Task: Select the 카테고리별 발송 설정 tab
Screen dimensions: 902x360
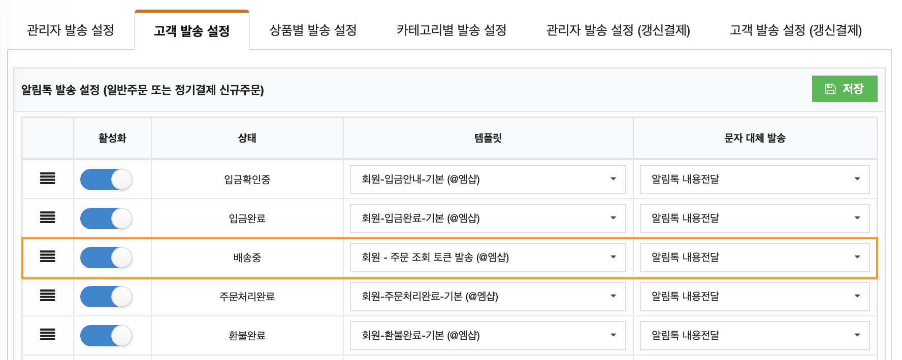Action: point(452,30)
